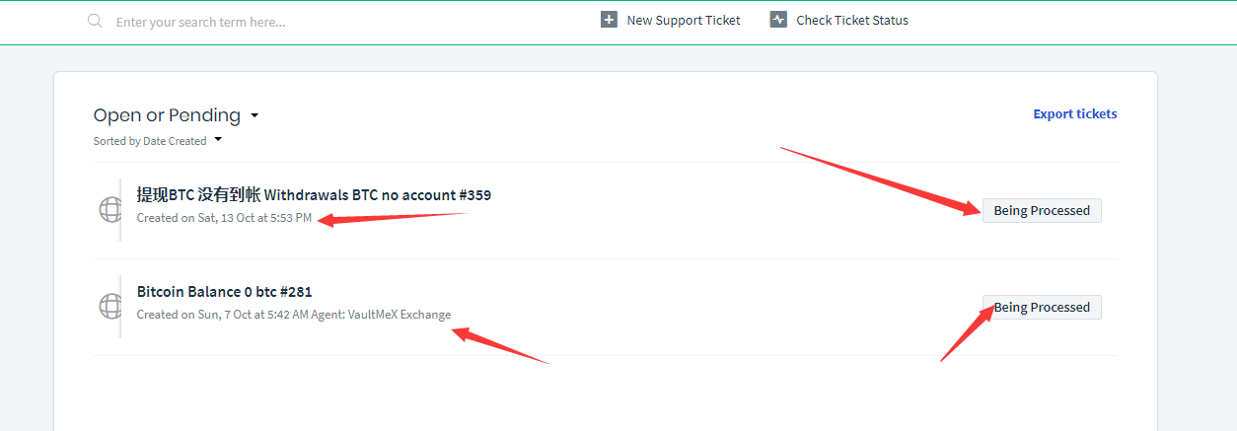Open the New Support Ticket link
Viewport: 1237px width, 431px height.
click(x=684, y=20)
